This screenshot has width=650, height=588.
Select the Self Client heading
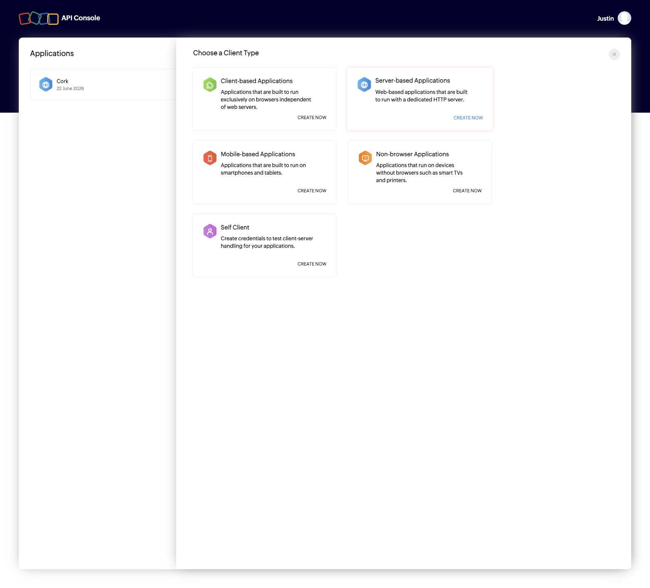tap(235, 228)
